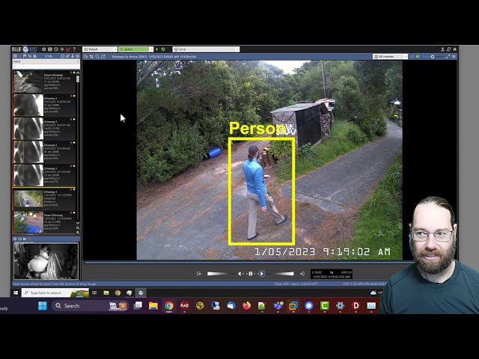Image resolution: width=479 pixels, height=359 pixels.
Task: Open the red status graph icon
Action: click(68, 49)
